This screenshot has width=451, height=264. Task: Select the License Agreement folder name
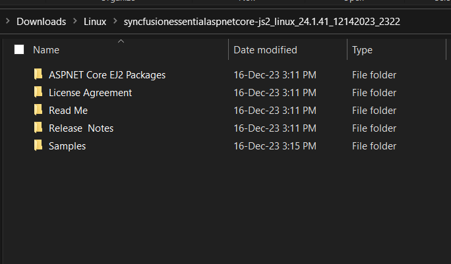[x=90, y=92]
